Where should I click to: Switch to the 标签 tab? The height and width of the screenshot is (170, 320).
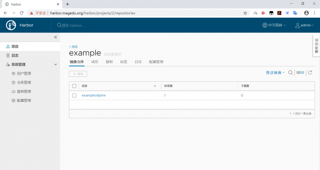(123, 62)
